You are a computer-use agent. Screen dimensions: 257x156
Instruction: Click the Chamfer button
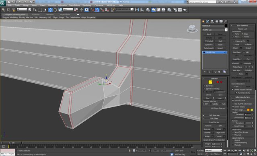207,133
